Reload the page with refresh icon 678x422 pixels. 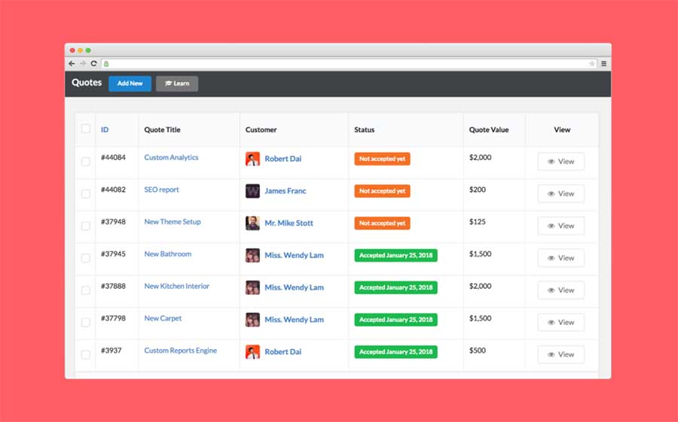(94, 63)
